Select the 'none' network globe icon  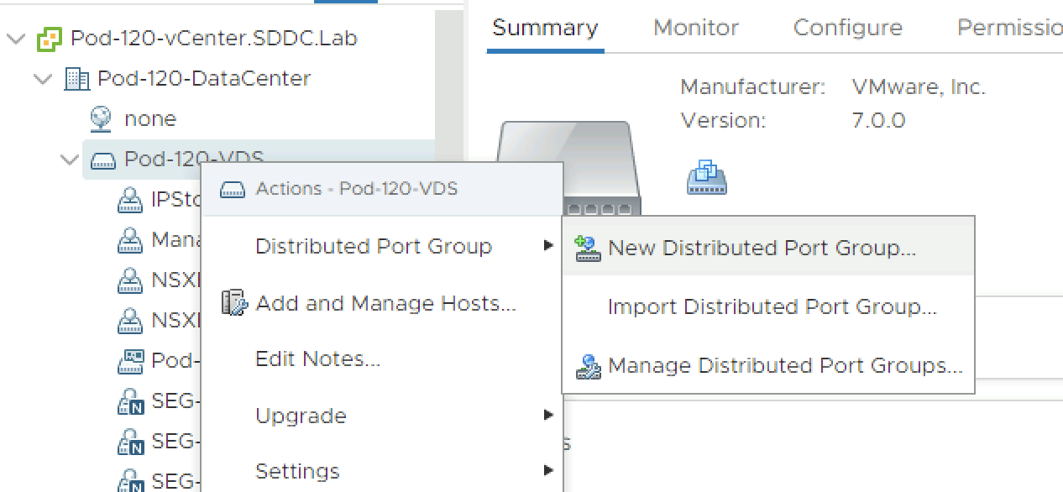pos(101,119)
